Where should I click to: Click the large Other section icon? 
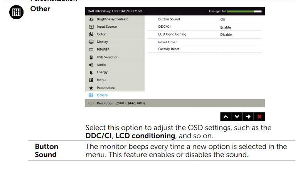coord(16,12)
